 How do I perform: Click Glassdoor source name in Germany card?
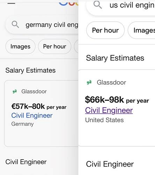tap(34, 91)
